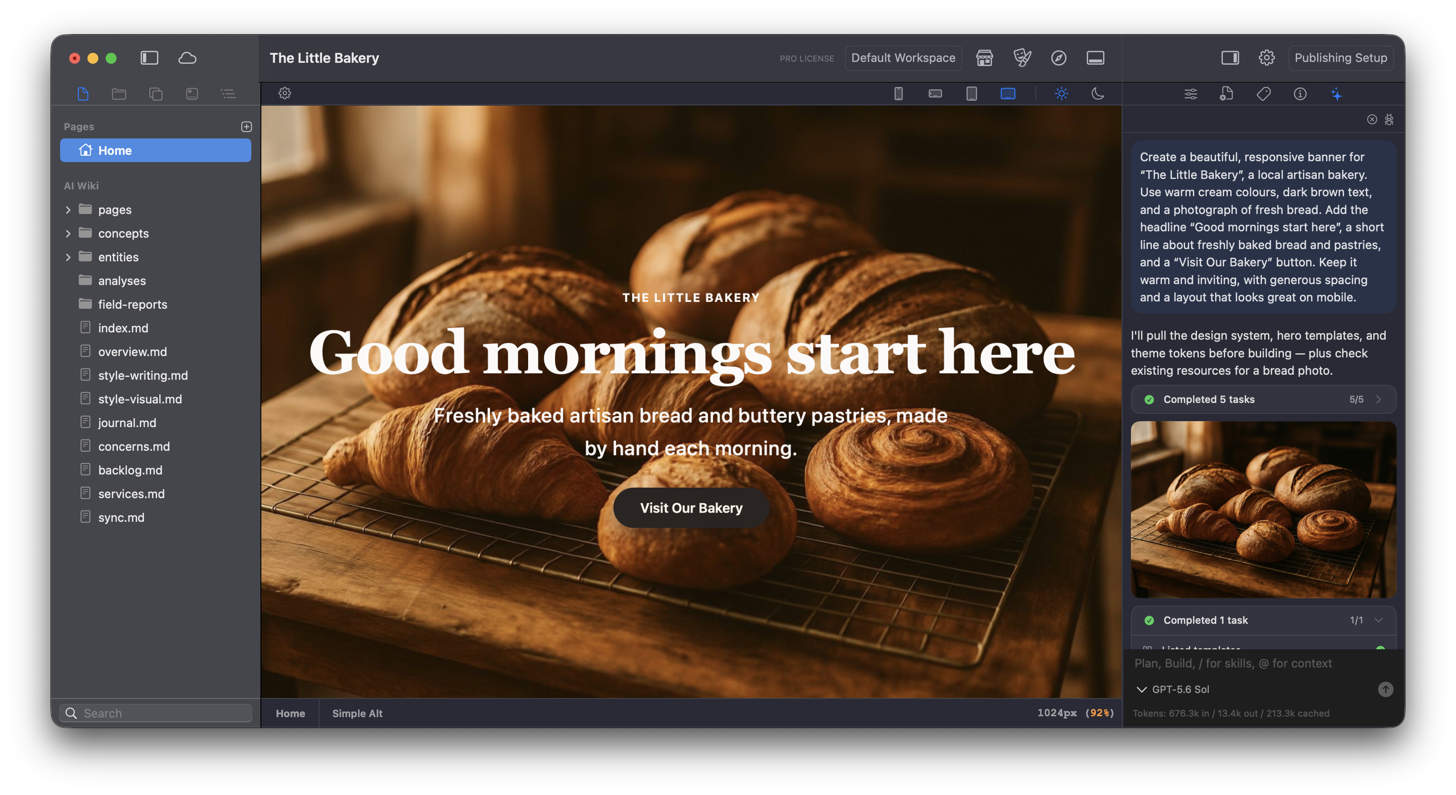The image size is (1456, 795).
Task: Enable dark mode preview
Action: pos(1098,93)
